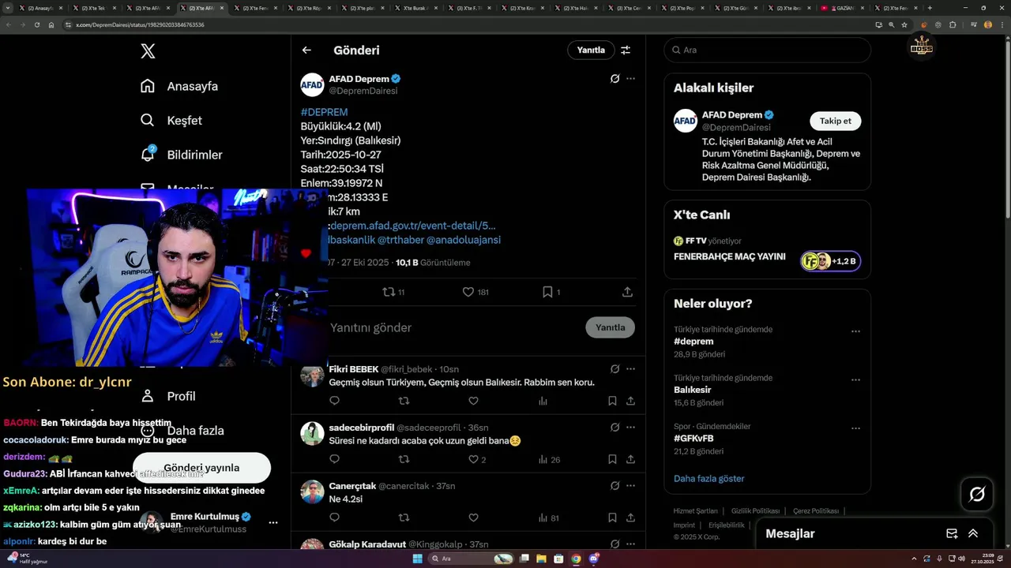
Task: Open deprem.afad.gov.tr event-detail link
Action: point(412,226)
